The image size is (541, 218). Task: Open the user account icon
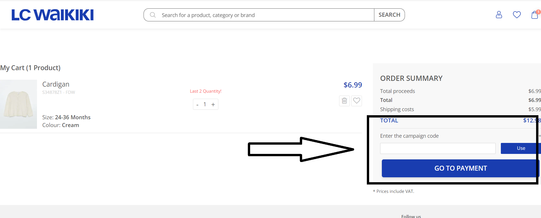499,15
